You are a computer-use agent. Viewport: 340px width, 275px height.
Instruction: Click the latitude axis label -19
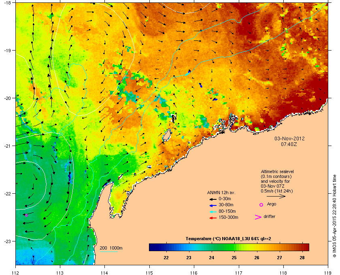[x=7, y=51]
